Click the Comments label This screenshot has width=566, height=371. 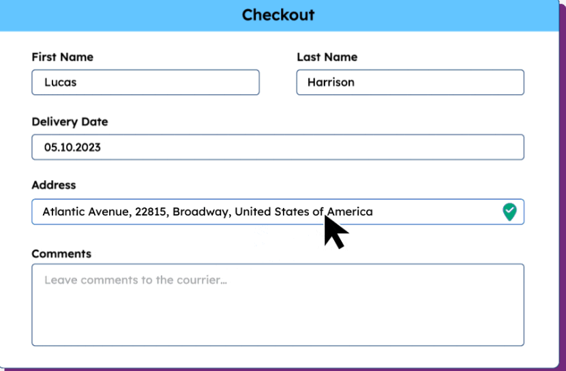(61, 254)
